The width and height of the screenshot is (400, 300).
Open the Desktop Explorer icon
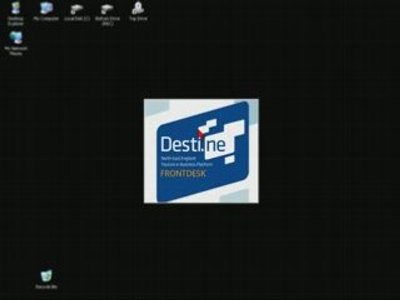(15, 13)
